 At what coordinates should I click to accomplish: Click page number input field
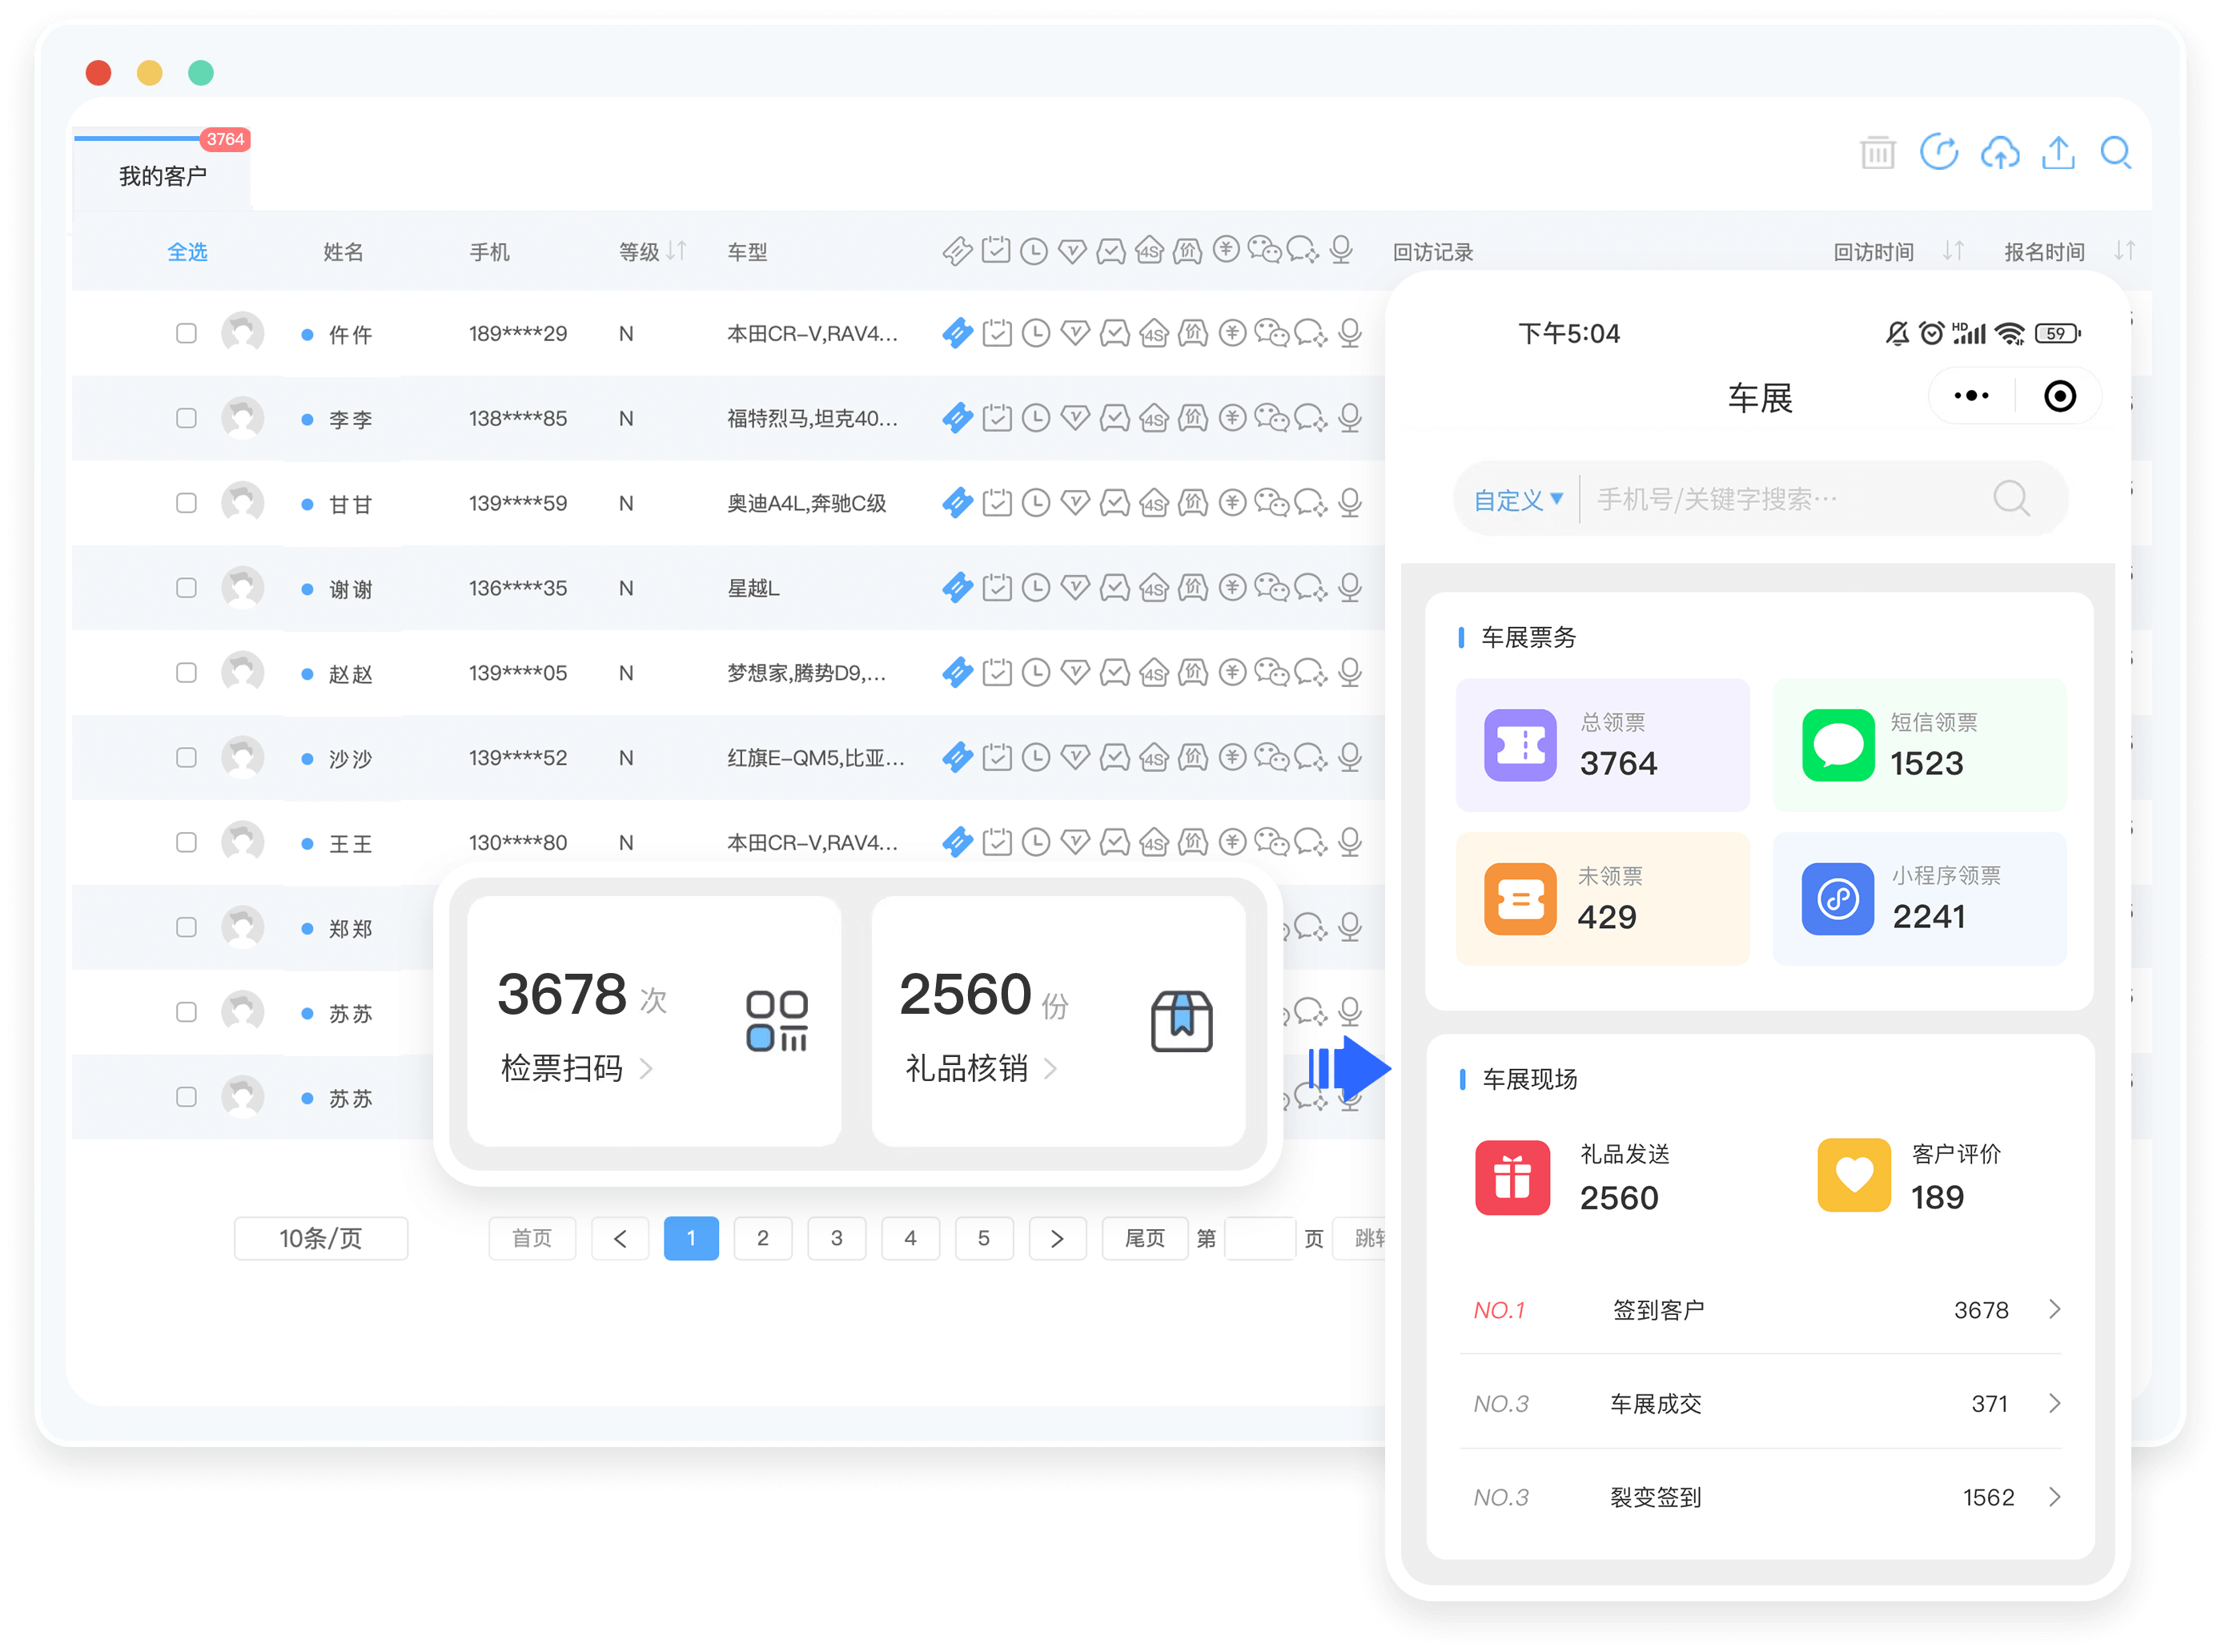click(x=1260, y=1238)
